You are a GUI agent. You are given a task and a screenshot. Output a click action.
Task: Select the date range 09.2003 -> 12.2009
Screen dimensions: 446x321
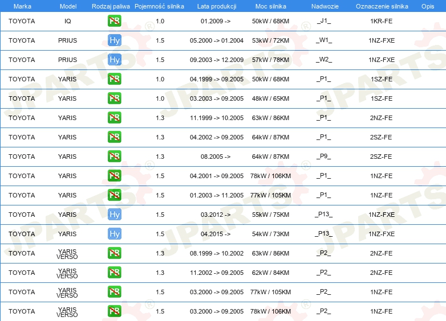click(x=217, y=60)
